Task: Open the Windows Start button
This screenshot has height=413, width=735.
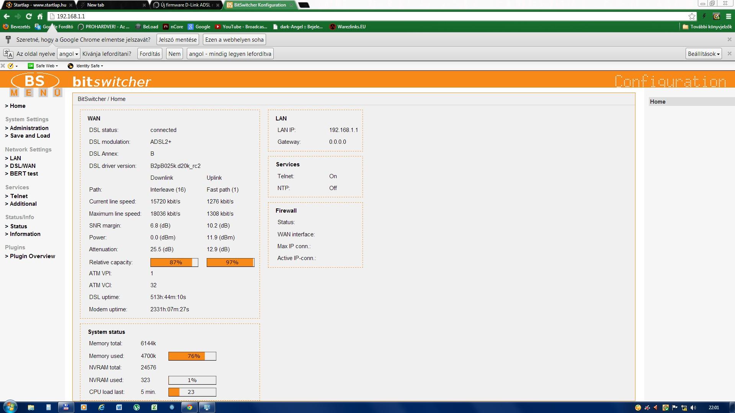Action: pyautogui.click(x=10, y=407)
